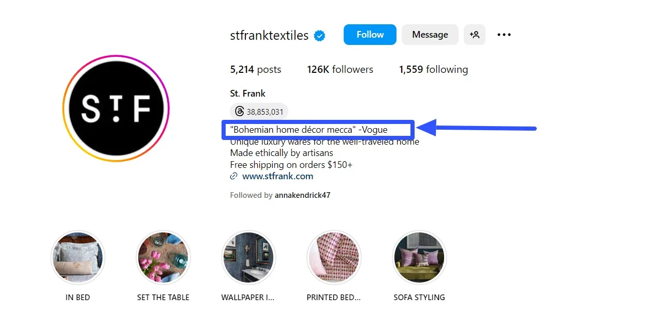
Task: Click the 5,214 posts count
Action: point(255,69)
